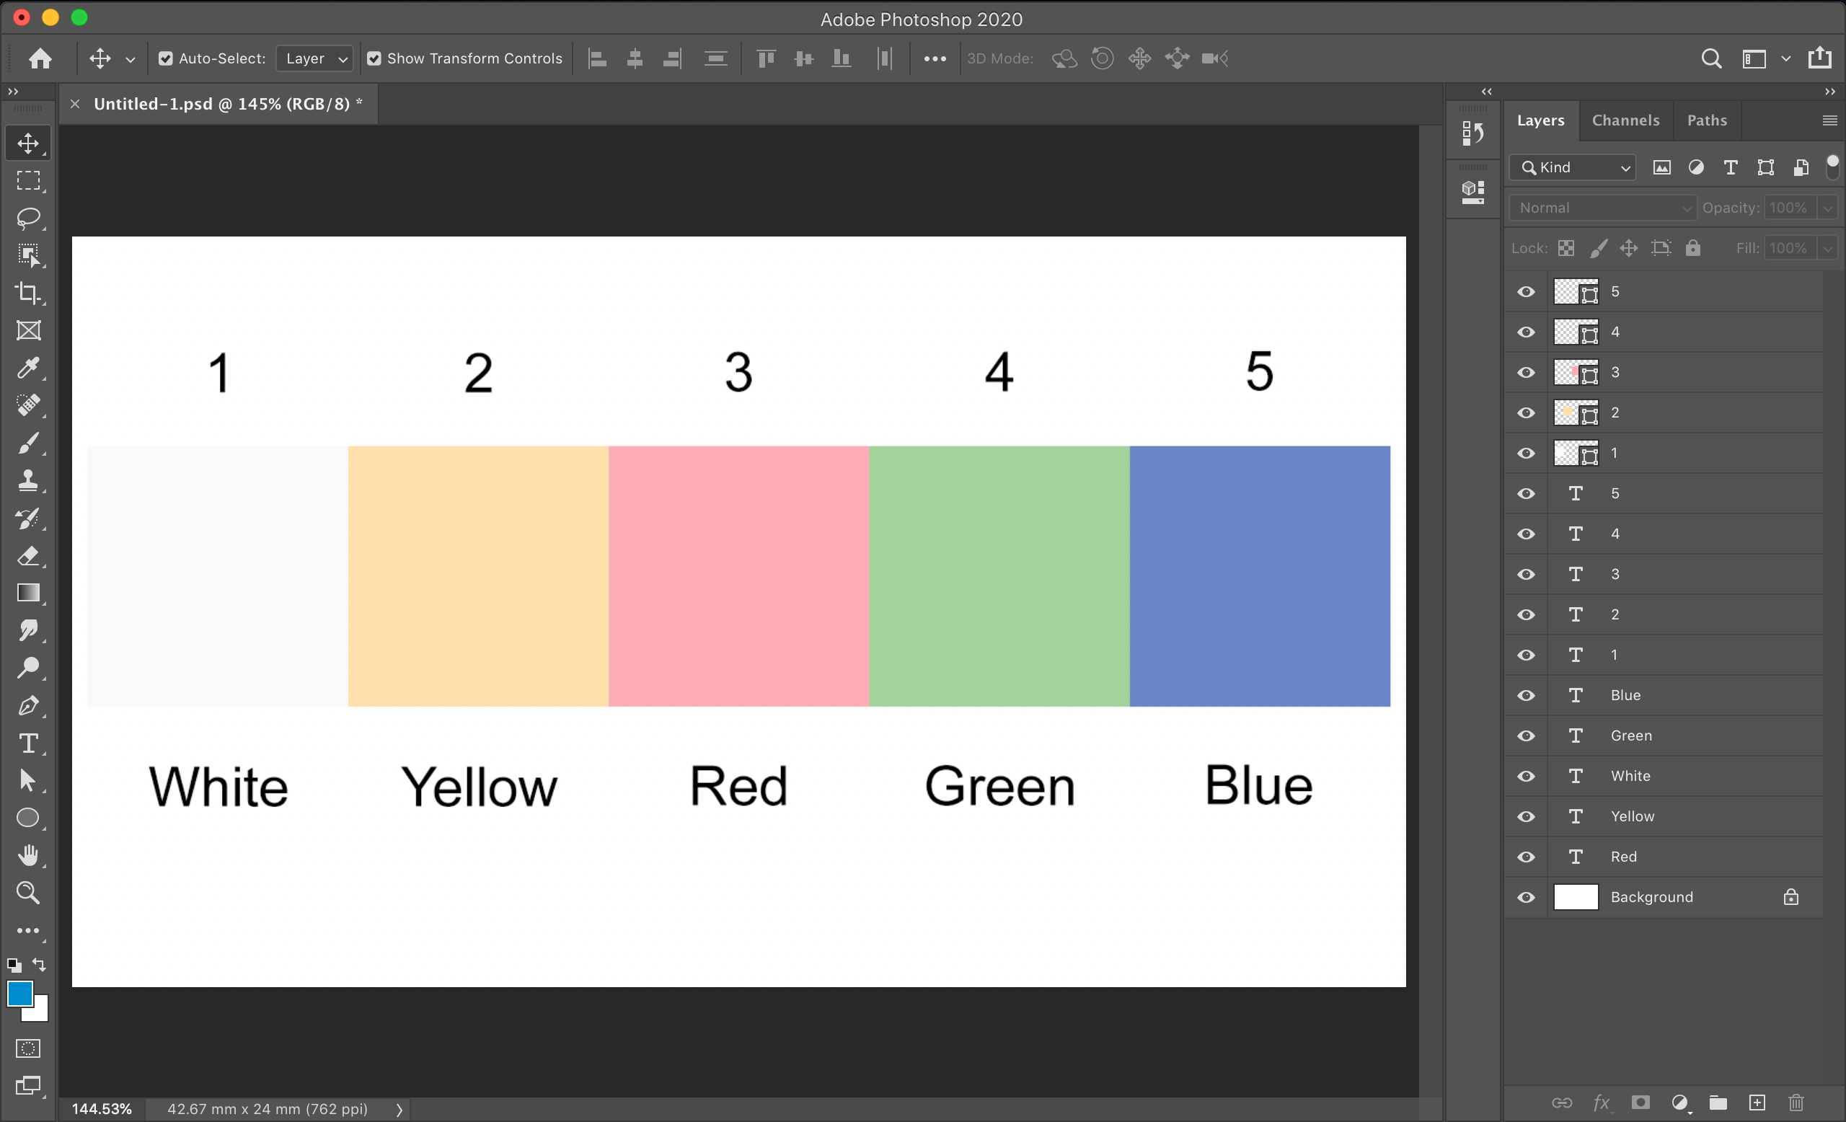
Task: Click the create new layer icon
Action: click(x=1757, y=1103)
